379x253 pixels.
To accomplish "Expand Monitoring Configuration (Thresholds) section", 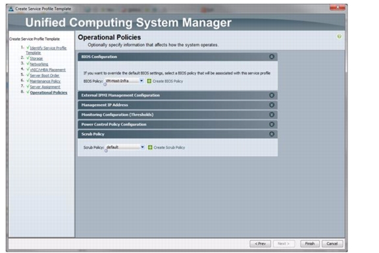I will 272,115.
